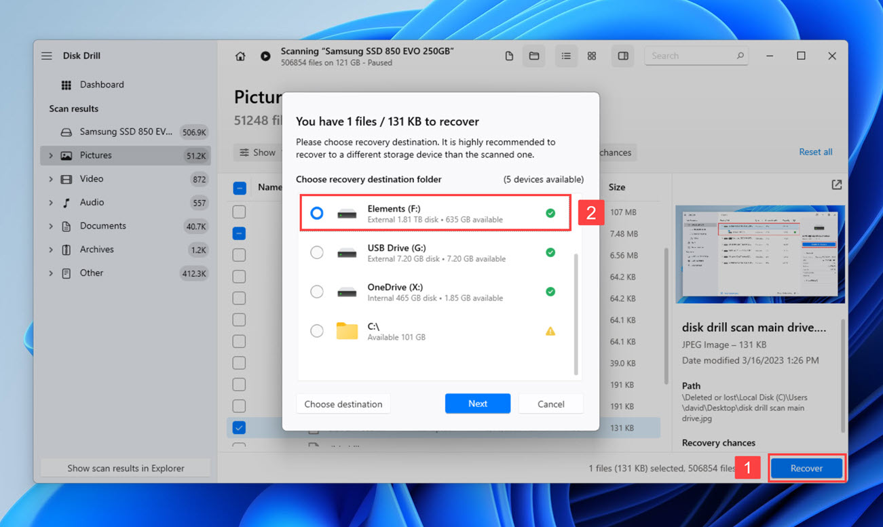Image resolution: width=883 pixels, height=527 pixels.
Task: Click the image preview thumbnail
Action: (x=760, y=254)
